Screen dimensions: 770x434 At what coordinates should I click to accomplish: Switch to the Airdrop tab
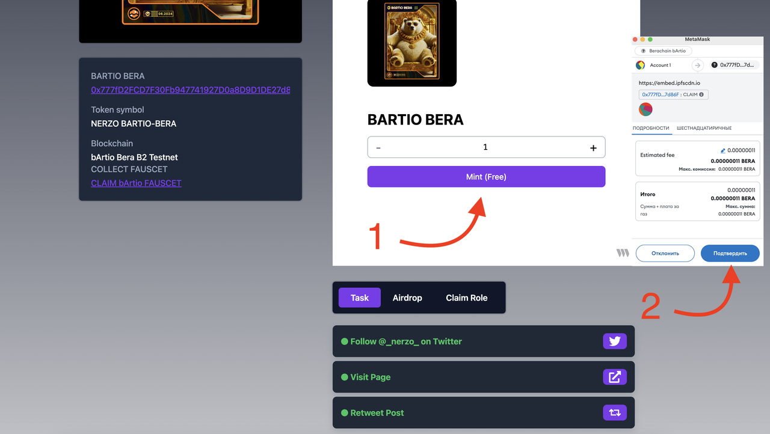pos(407,298)
